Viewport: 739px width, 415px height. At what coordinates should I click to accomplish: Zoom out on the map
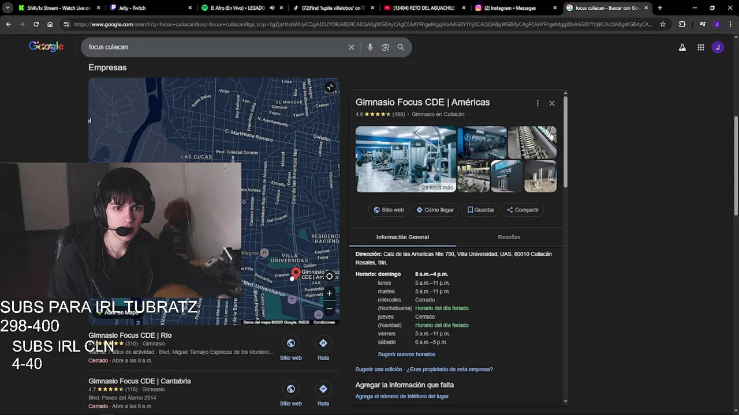click(x=330, y=308)
